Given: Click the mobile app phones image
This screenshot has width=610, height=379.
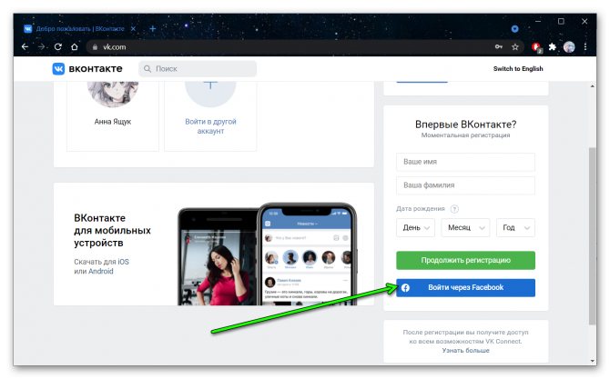Looking at the screenshot, I should pos(268,254).
